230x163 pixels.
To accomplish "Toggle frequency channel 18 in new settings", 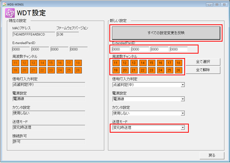I will [178, 63].
